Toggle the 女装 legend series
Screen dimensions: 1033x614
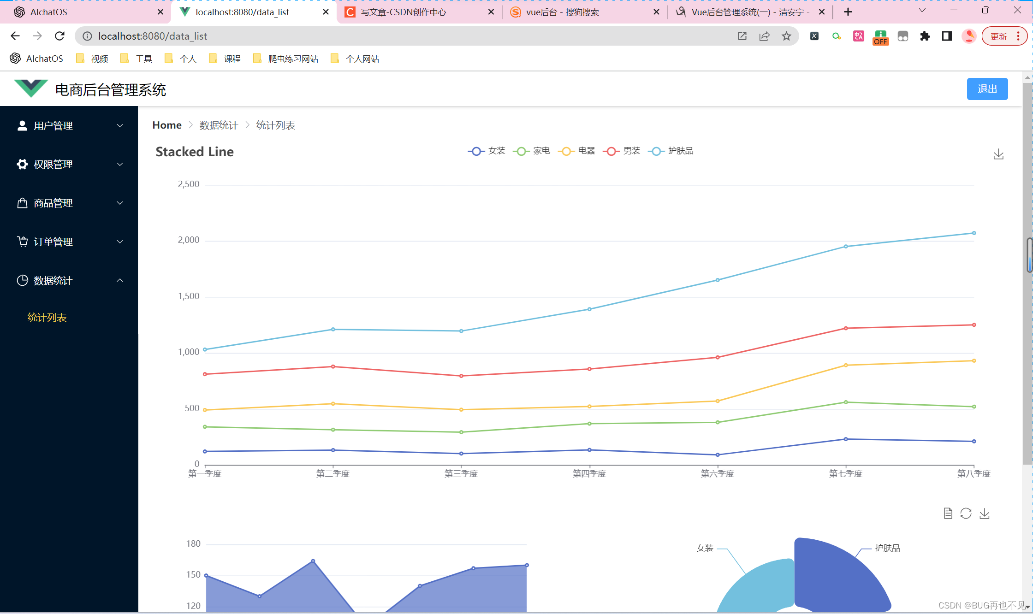point(487,151)
